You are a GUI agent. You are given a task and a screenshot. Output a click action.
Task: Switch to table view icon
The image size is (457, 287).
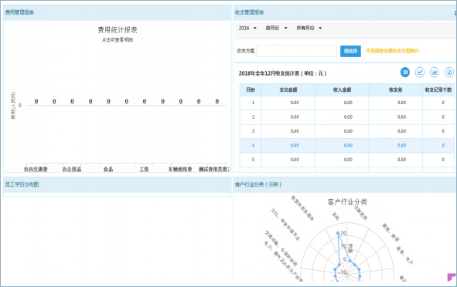[x=405, y=72]
